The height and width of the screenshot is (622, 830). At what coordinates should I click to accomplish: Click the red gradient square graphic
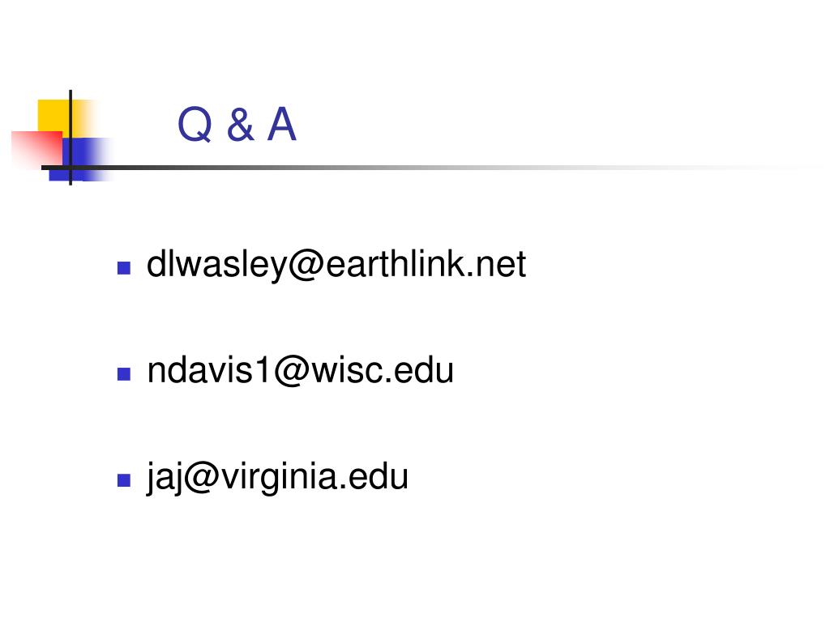37,148
